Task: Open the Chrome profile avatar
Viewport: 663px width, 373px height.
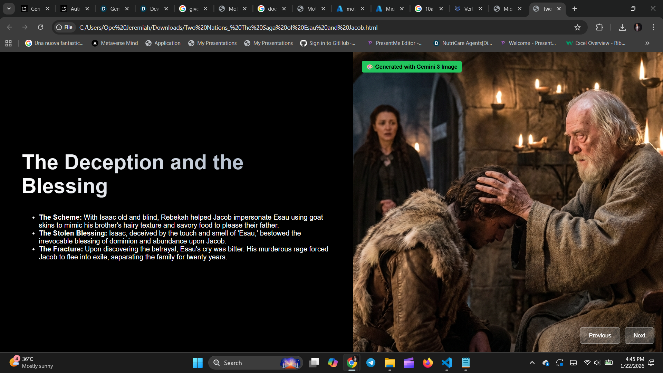Action: (x=638, y=27)
